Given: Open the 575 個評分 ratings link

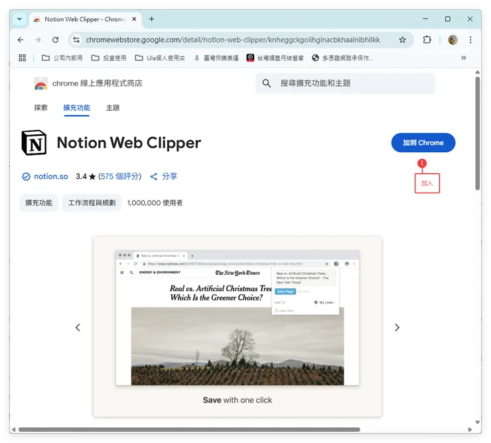Looking at the screenshot, I should click(x=119, y=177).
